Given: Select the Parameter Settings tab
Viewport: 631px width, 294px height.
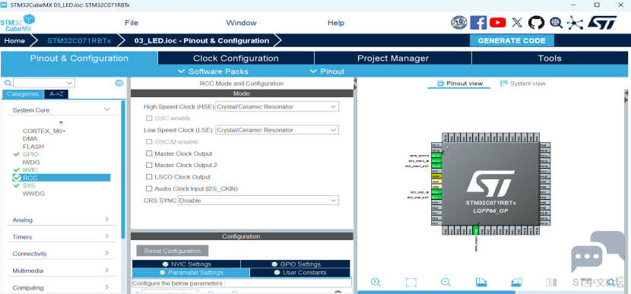Looking at the screenshot, I should [191, 273].
